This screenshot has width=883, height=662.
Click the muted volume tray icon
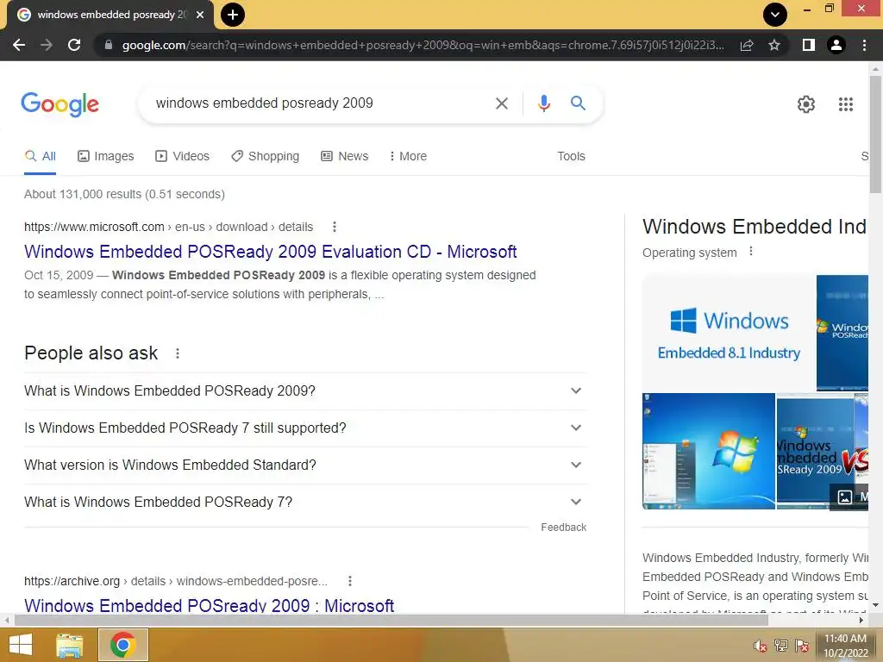(x=761, y=646)
